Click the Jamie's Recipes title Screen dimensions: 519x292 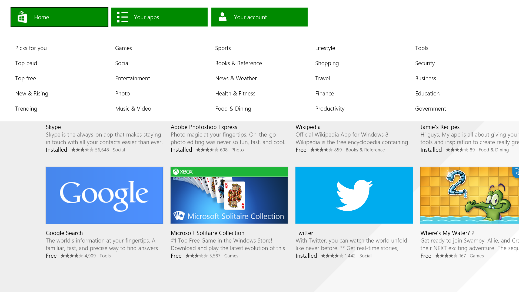(x=440, y=127)
